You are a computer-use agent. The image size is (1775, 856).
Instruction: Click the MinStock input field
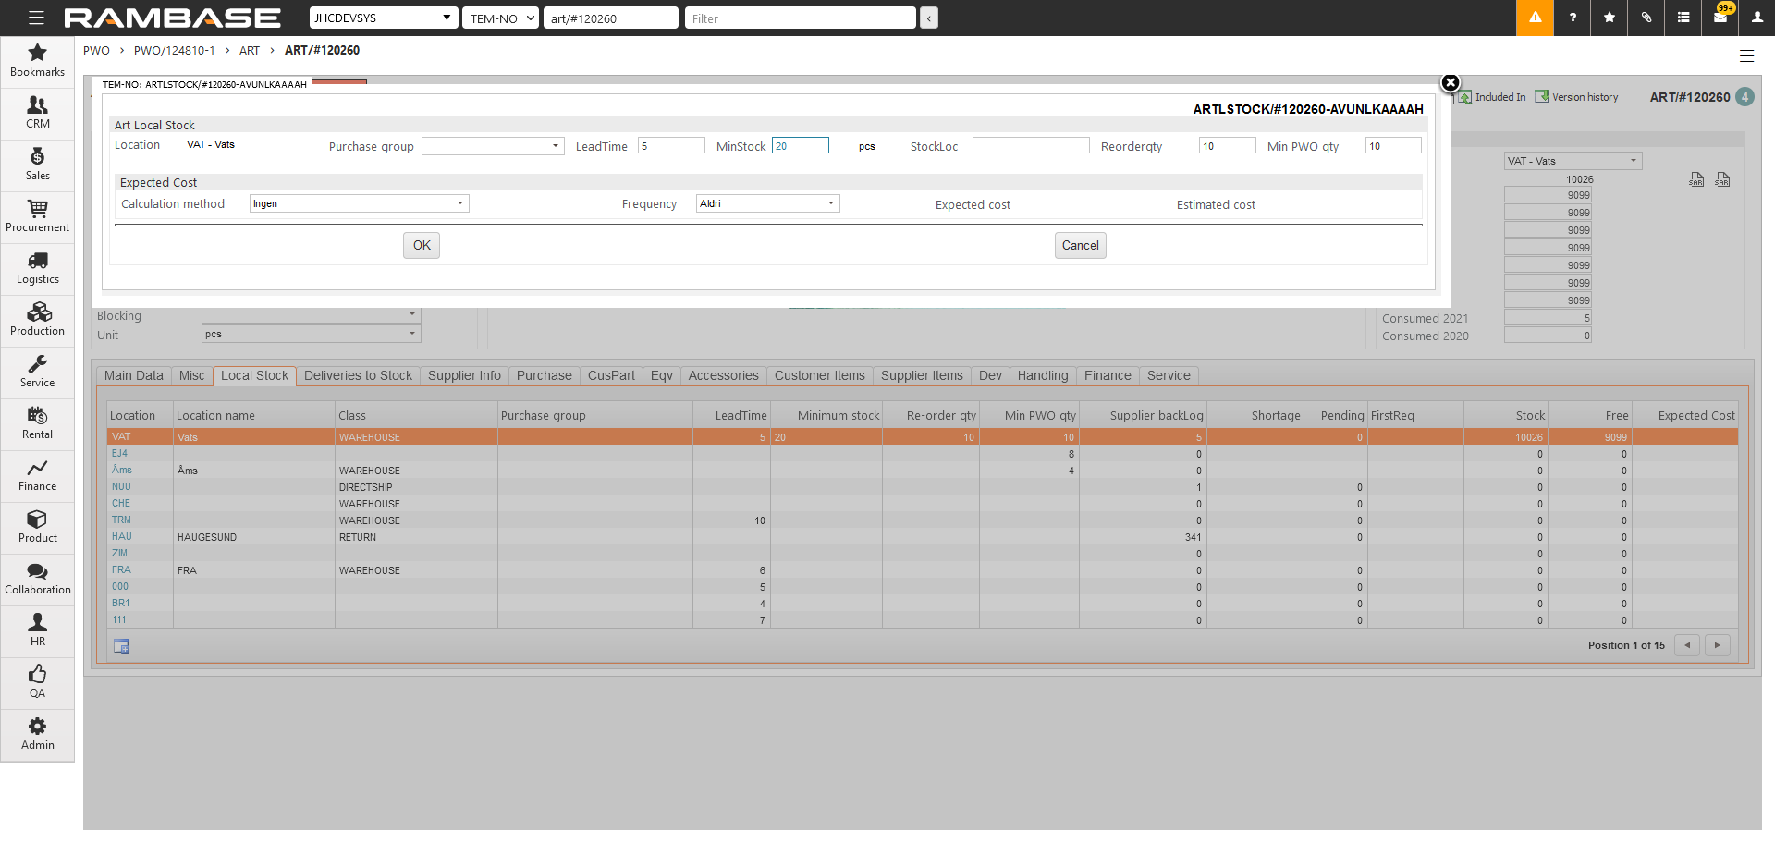(x=800, y=146)
